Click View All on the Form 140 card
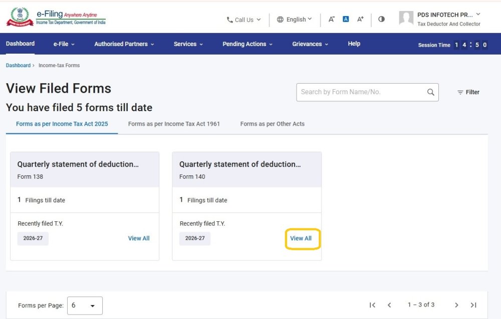Screen dimensions: 501x319 tap(301, 238)
